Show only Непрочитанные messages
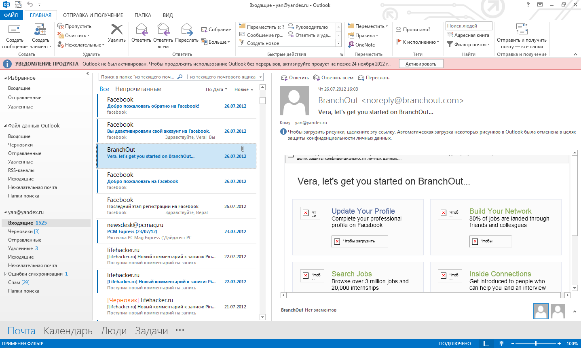Viewport: 581px width, 348px height. (138, 89)
